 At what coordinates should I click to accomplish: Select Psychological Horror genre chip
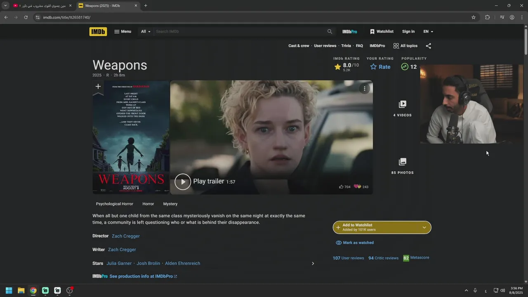pyautogui.click(x=115, y=204)
